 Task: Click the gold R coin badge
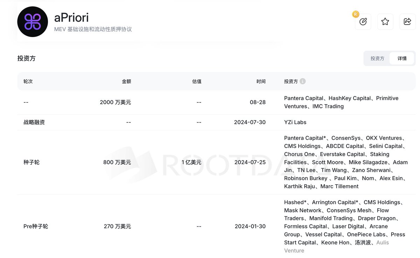click(356, 14)
